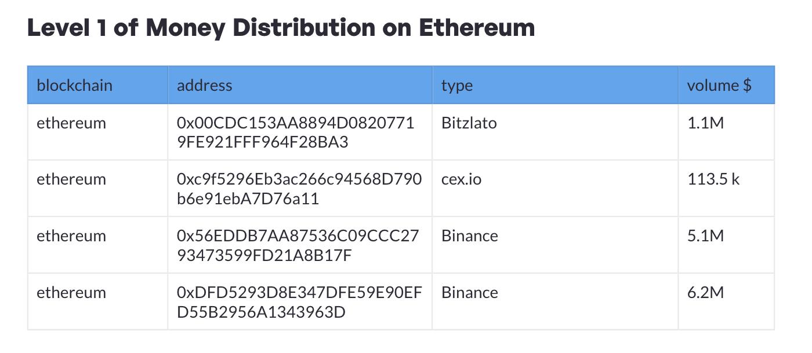812x353 pixels.
Task: Click the page title heading text
Action: point(281,28)
